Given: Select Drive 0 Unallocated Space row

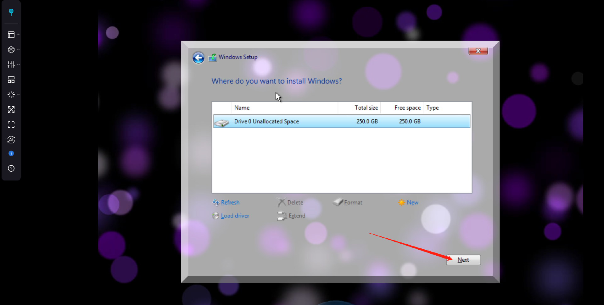Looking at the screenshot, I should (x=342, y=121).
